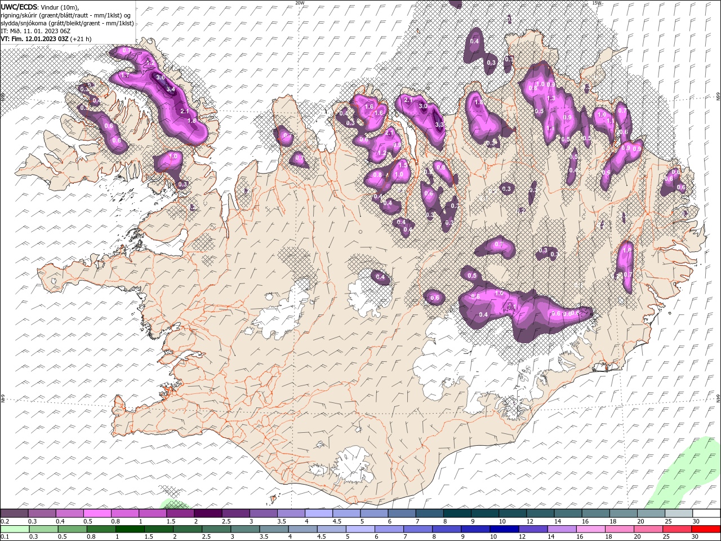This screenshot has height=541, width=721.
Task: Click the '1.3' snowfall value on the map
Action: tap(551, 98)
